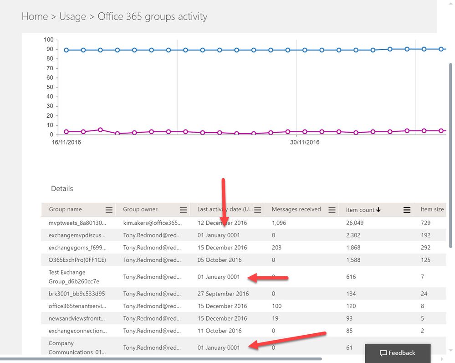Open the Last activity date column menu
This screenshot has height=363, width=455.
[x=258, y=209]
